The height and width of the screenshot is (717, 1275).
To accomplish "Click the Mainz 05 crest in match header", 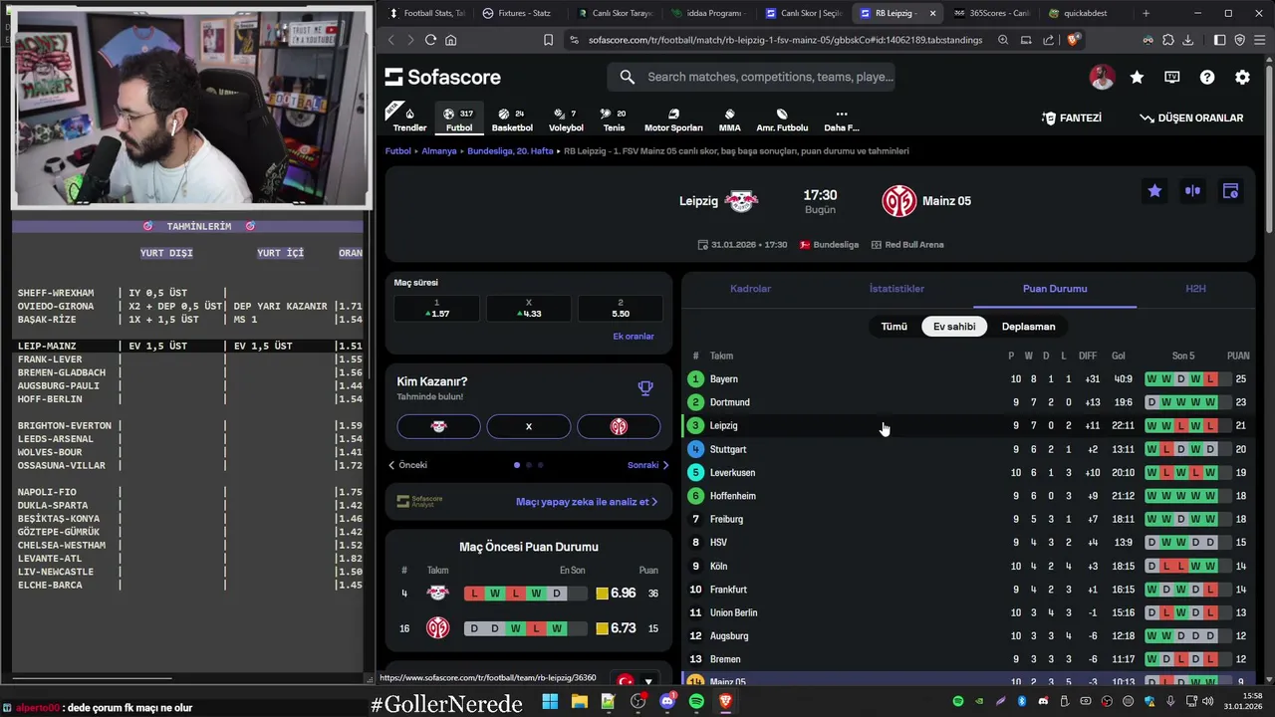I will tap(899, 201).
